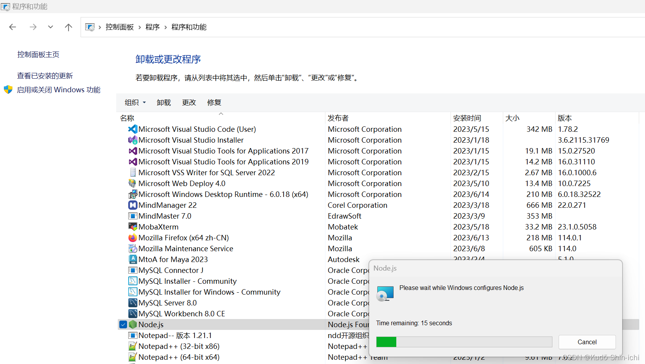Viewport: 645px width, 364px height.
Task: Expand the chevron after 控制面板 in breadcrumb
Action: 140,27
